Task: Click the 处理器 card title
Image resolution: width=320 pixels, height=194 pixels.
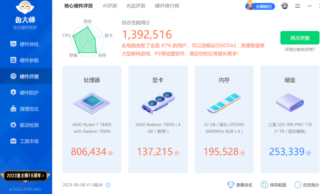Action: click(92, 80)
